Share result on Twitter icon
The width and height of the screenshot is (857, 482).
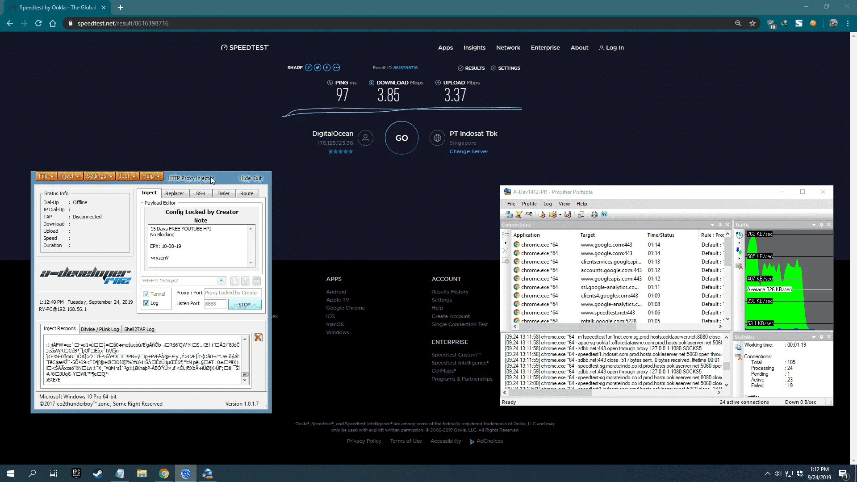click(318, 67)
